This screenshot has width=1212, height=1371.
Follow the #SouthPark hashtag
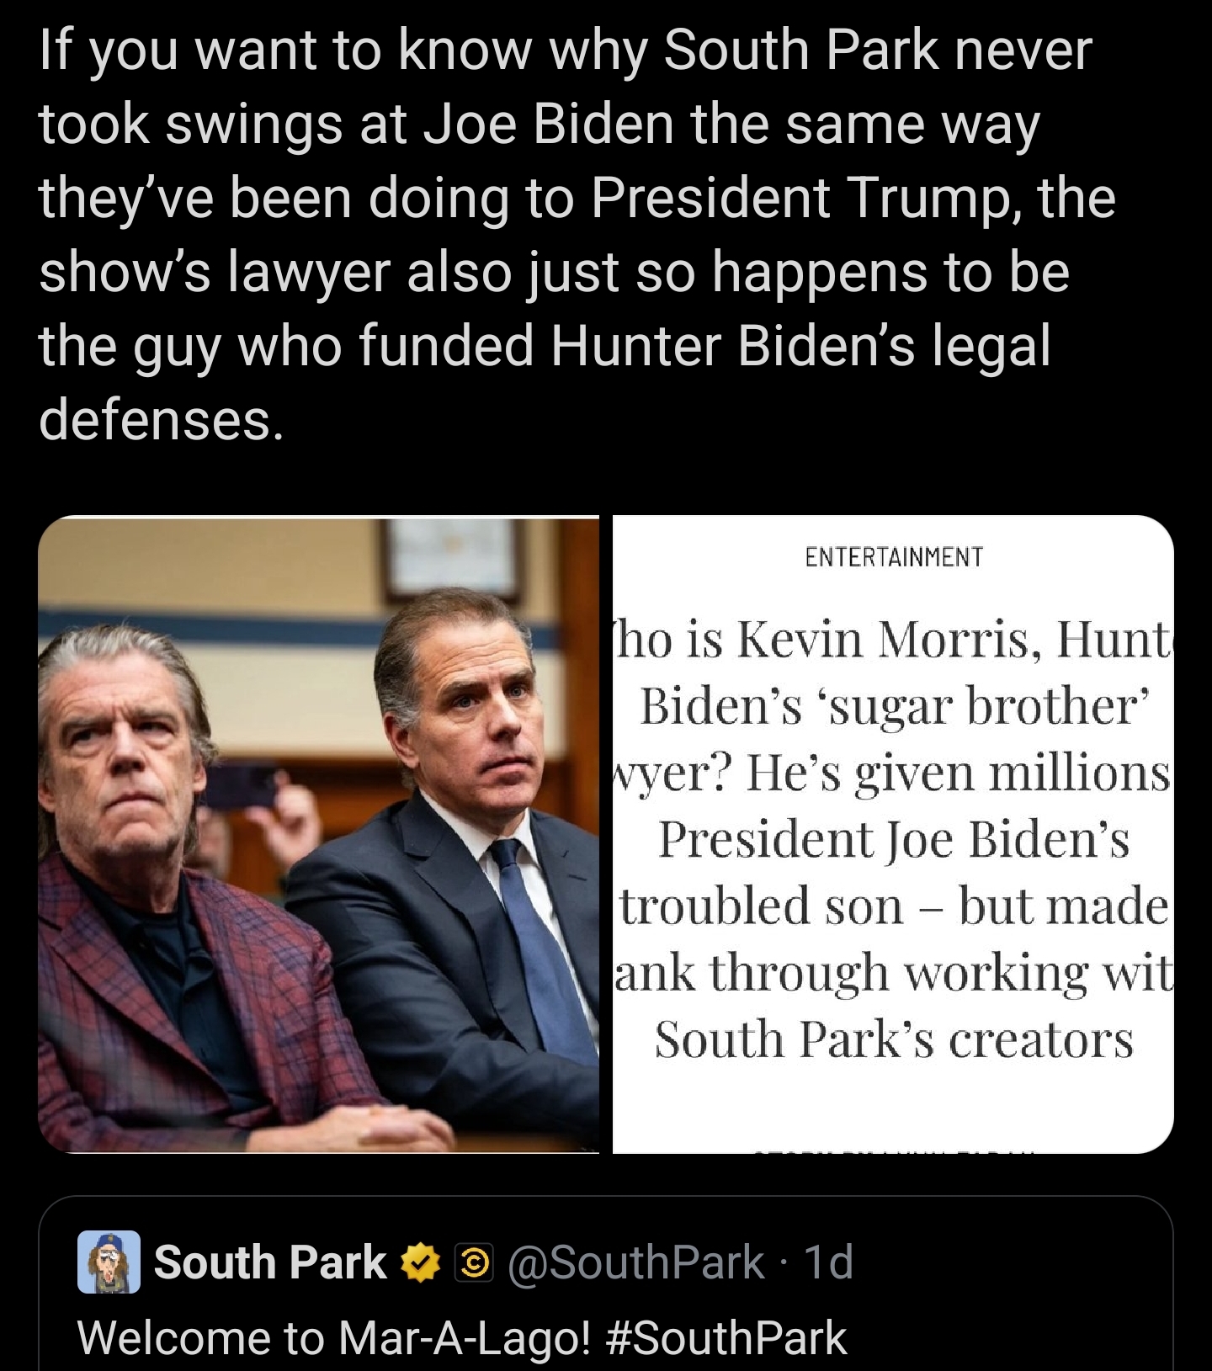pos(726,1338)
